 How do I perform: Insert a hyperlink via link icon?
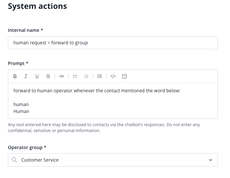pyautogui.click(x=61, y=76)
